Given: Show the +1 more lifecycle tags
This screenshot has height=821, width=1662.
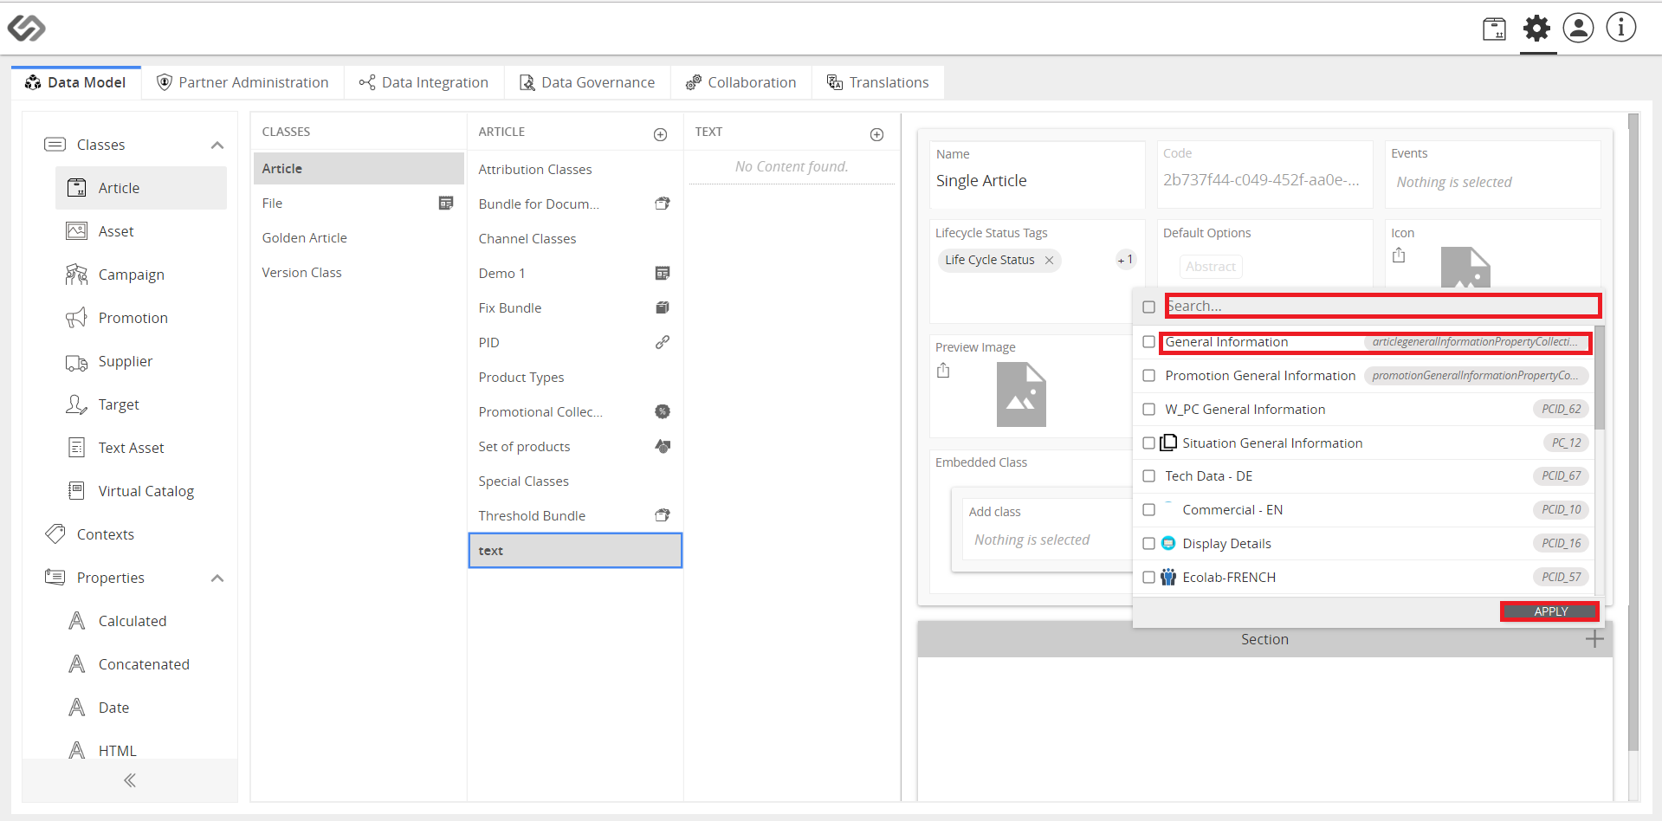Looking at the screenshot, I should tap(1125, 260).
